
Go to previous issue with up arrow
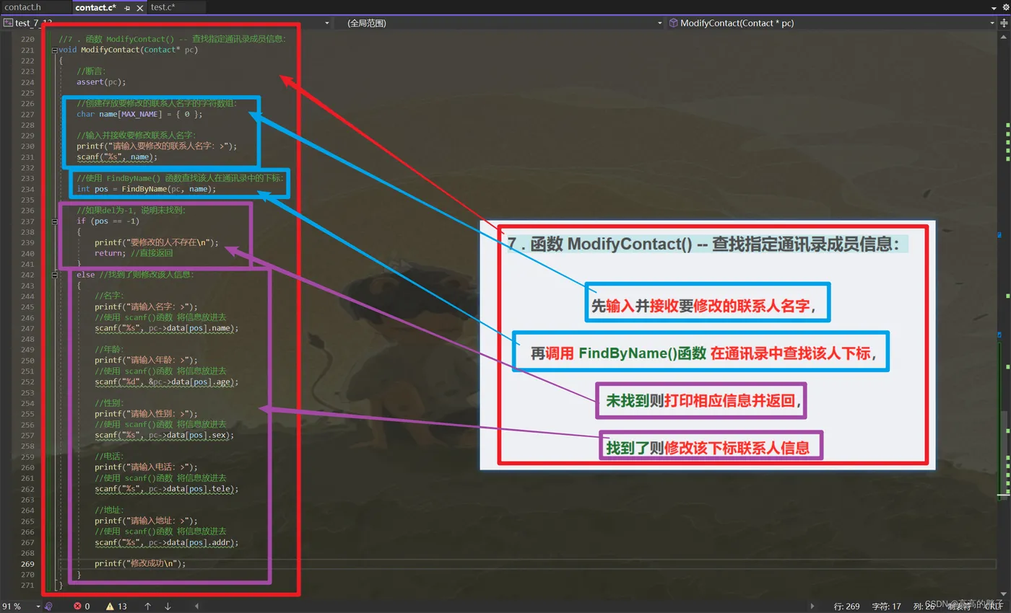(148, 607)
